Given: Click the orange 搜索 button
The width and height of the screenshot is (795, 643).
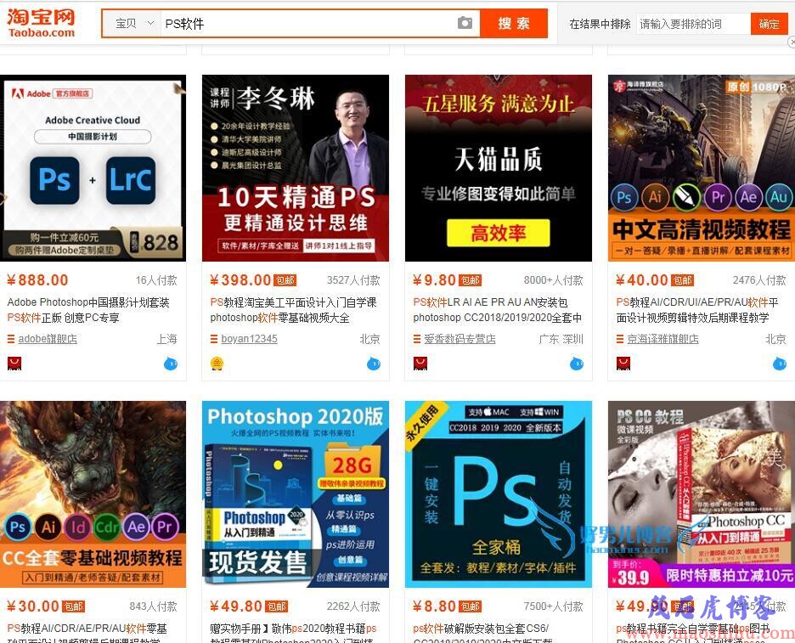Looking at the screenshot, I should pyautogui.click(x=514, y=23).
